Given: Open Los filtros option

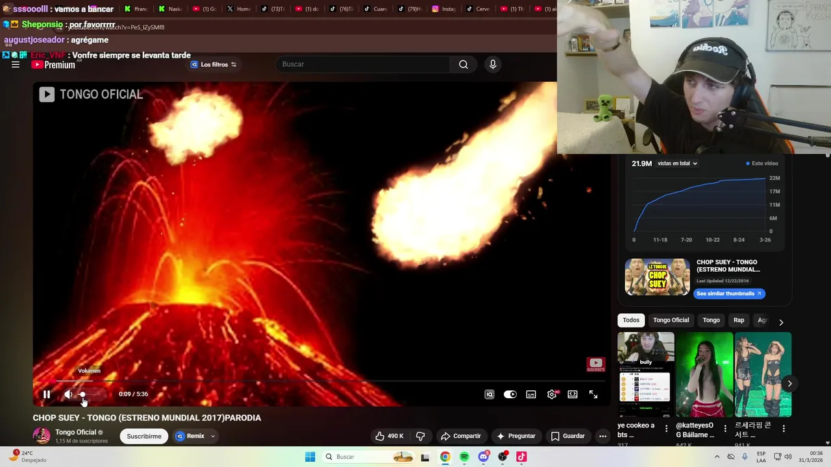Looking at the screenshot, I should 214,64.
